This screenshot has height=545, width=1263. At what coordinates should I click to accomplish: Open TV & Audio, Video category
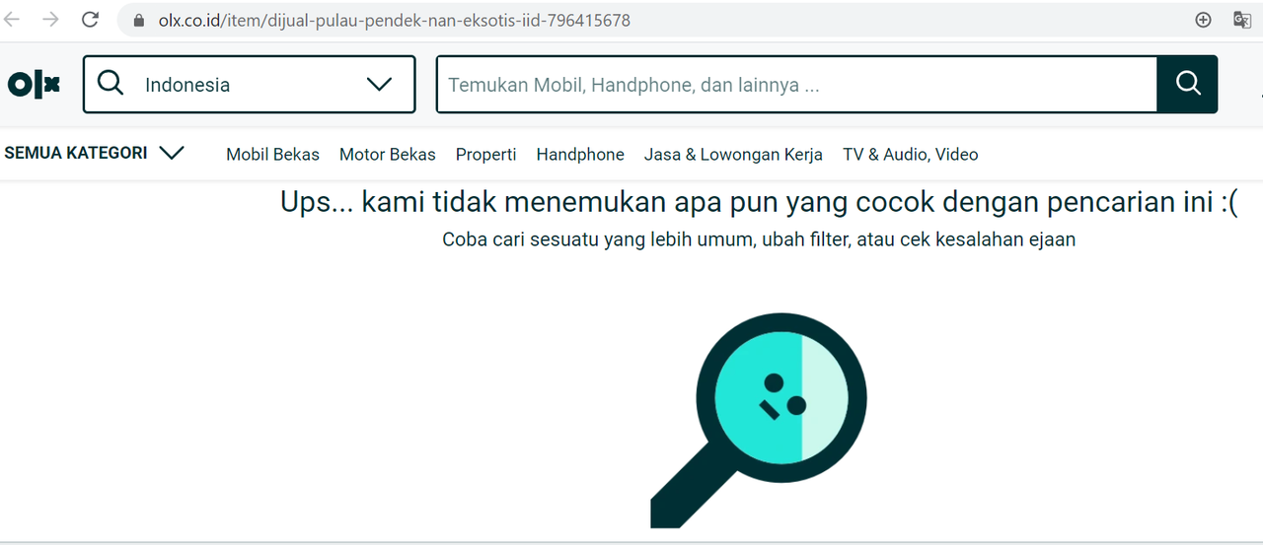click(911, 155)
